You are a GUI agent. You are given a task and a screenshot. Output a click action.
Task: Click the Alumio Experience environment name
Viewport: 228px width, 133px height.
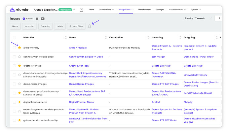coord(45,10)
